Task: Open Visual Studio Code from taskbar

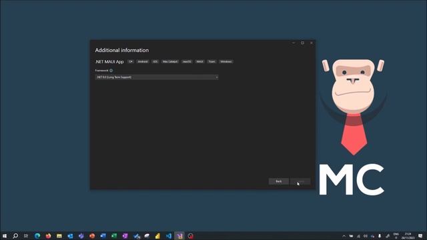Action: (169, 236)
